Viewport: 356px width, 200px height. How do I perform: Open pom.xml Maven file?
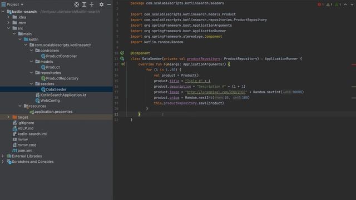click(24, 151)
